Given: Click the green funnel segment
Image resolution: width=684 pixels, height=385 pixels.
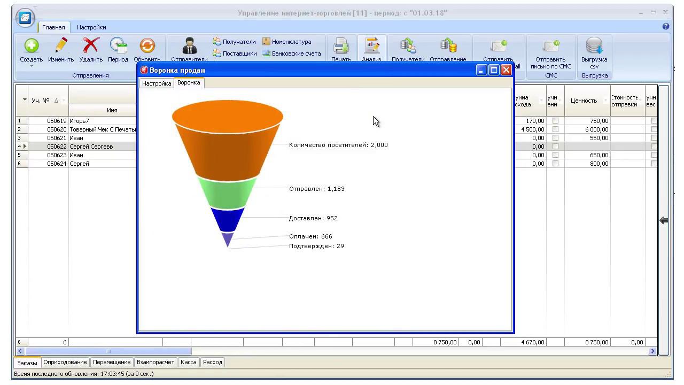Looking at the screenshot, I should tap(228, 194).
